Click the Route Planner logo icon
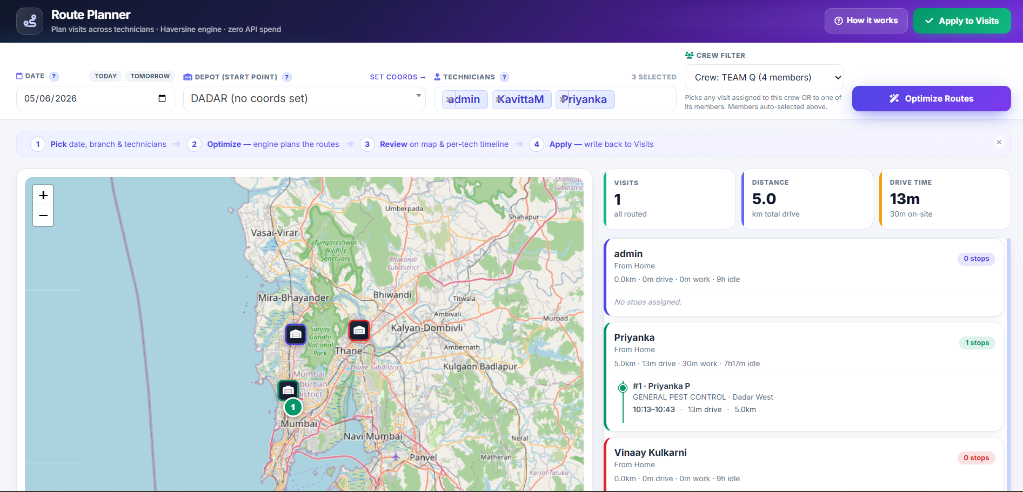This screenshot has height=492, width=1023. (x=30, y=21)
